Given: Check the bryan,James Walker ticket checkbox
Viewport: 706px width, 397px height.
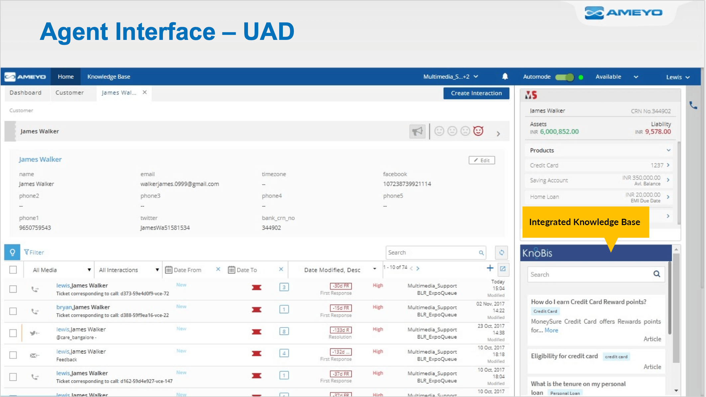Looking at the screenshot, I should coord(13,311).
